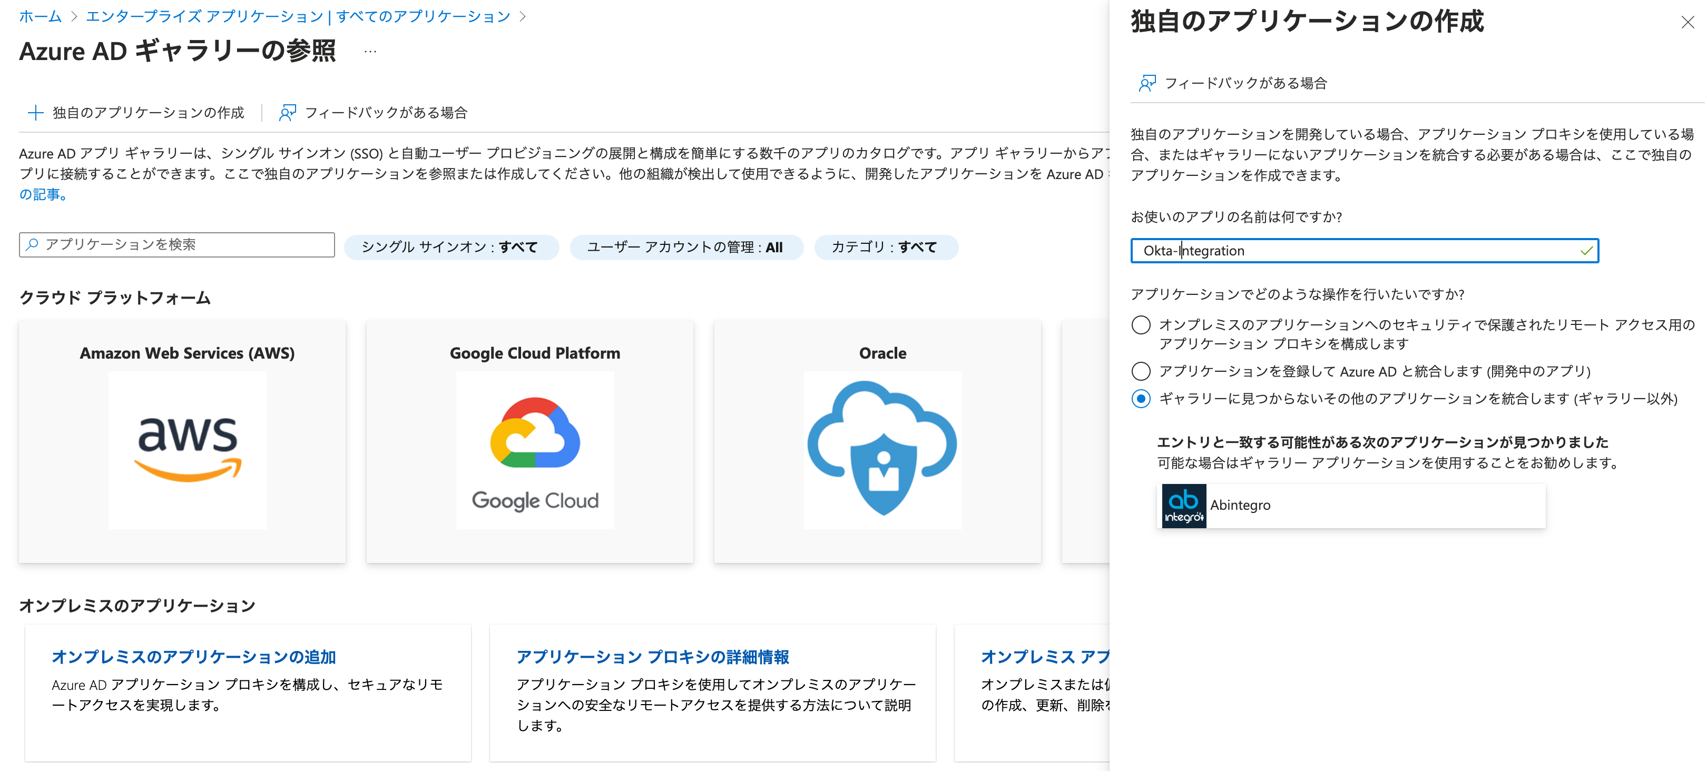This screenshot has width=1707, height=771.
Task: Open the シングル サインオン filter
Action: tap(452, 247)
